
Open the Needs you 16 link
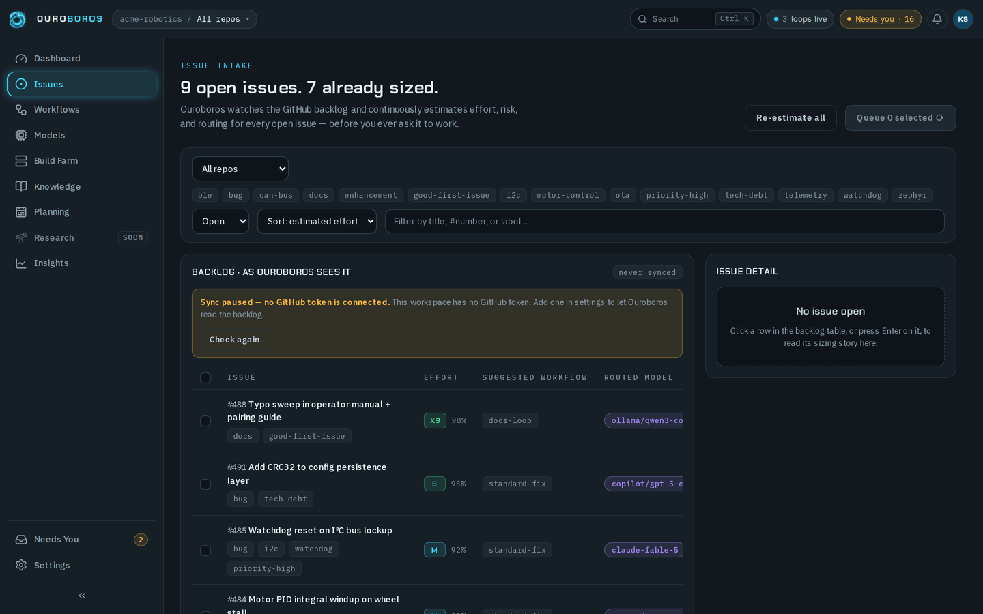tap(881, 19)
